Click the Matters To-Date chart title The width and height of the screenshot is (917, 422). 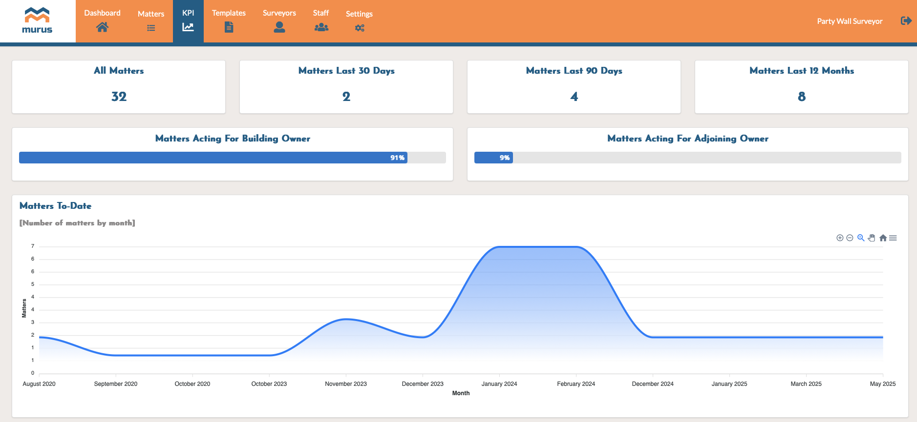coord(55,206)
